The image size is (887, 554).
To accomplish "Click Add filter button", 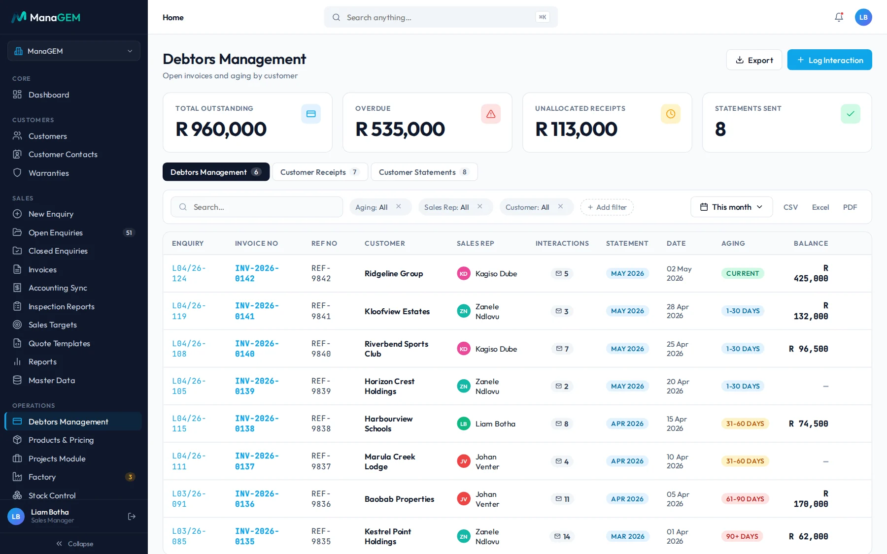I will tap(607, 207).
